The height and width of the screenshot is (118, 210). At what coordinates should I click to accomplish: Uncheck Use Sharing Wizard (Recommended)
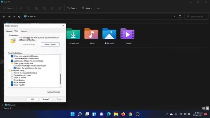pyautogui.click(x=12, y=61)
